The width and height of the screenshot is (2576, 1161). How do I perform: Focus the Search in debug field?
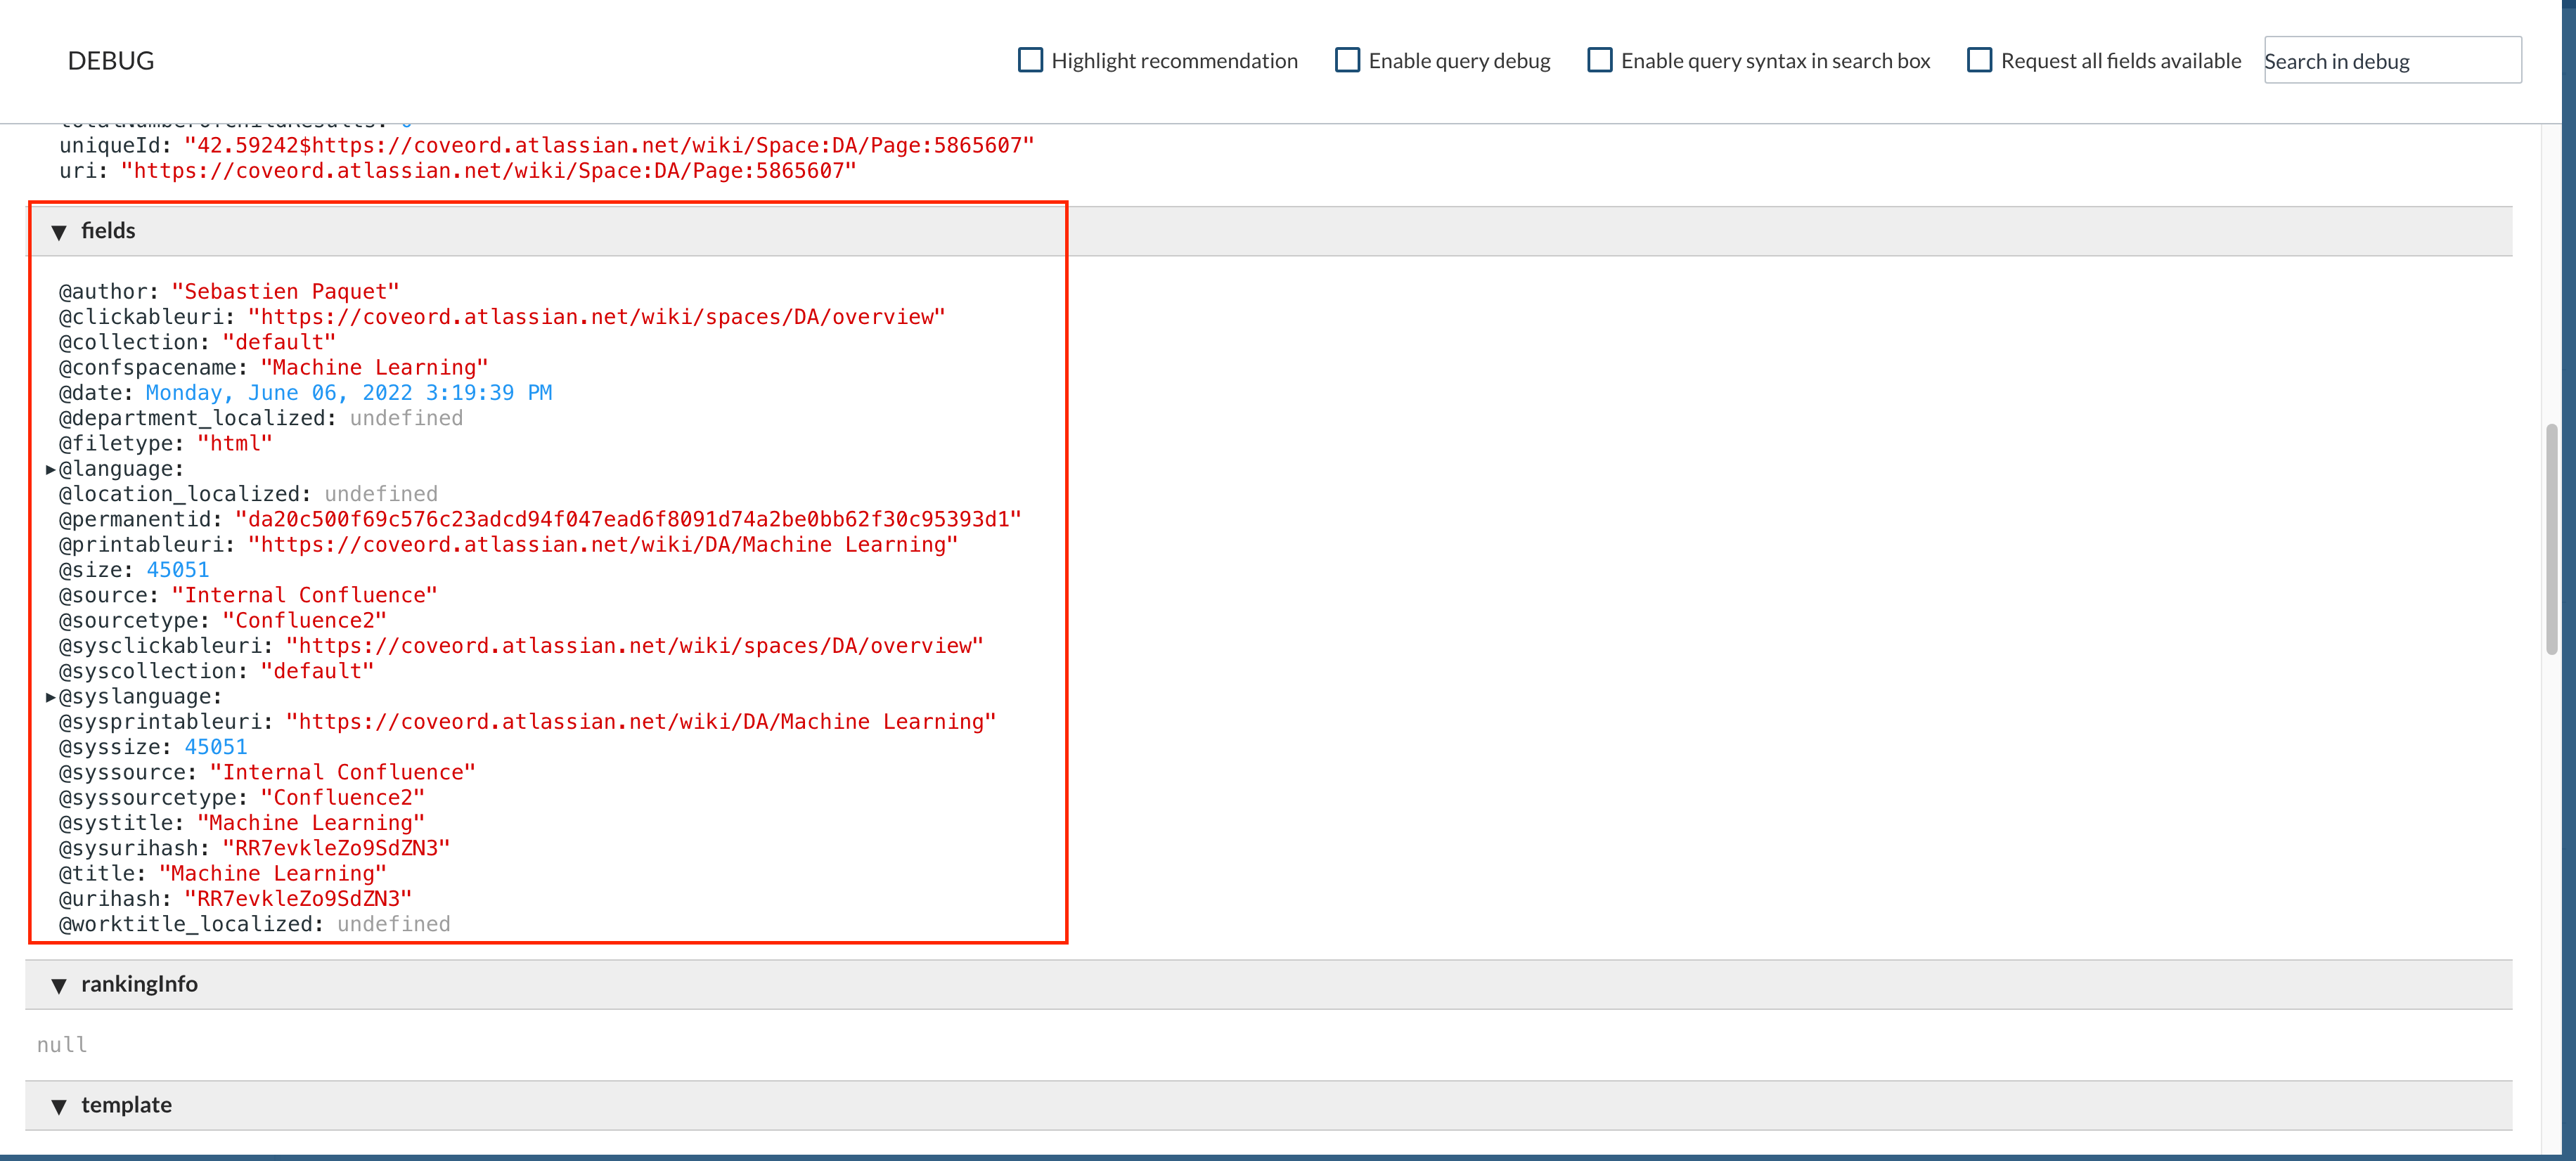[x=2392, y=61]
